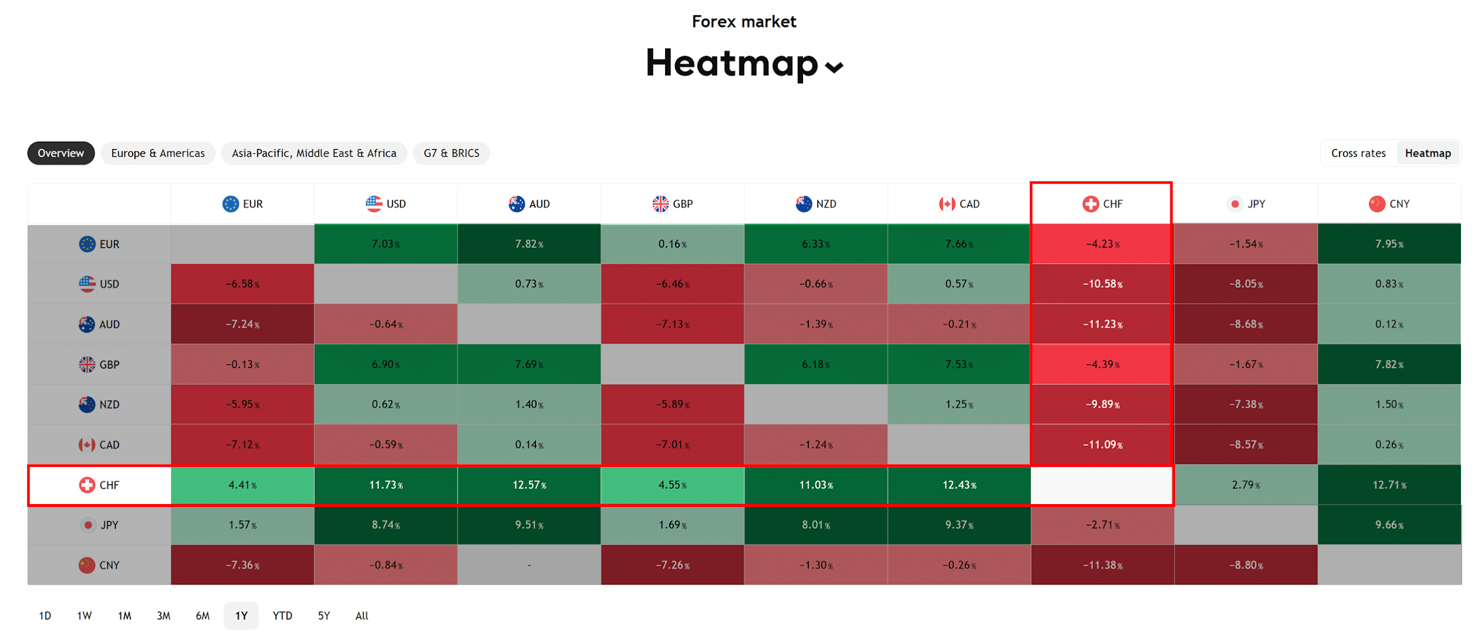The height and width of the screenshot is (633, 1474).
Task: Click the CNY flag icon in row header
Action: tap(87, 565)
